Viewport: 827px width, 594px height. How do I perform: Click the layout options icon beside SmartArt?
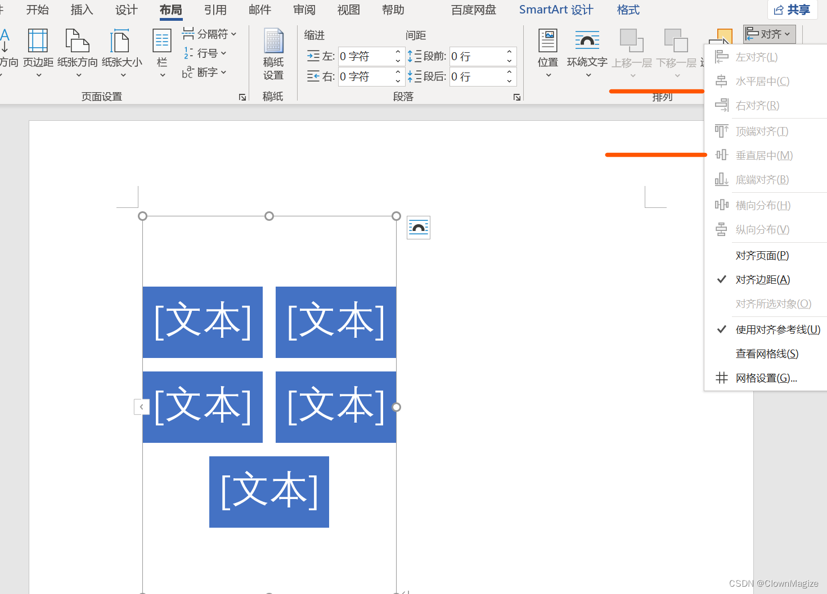point(419,228)
